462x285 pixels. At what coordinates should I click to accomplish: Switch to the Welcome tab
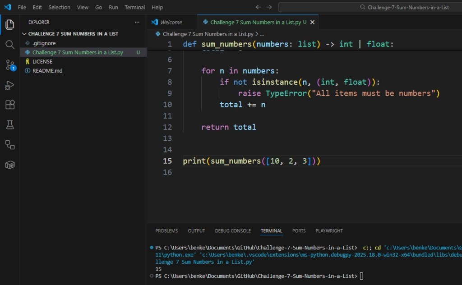coord(171,22)
